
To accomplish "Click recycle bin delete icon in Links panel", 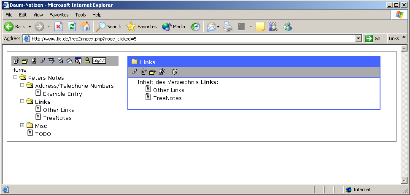I will [x=175, y=71].
